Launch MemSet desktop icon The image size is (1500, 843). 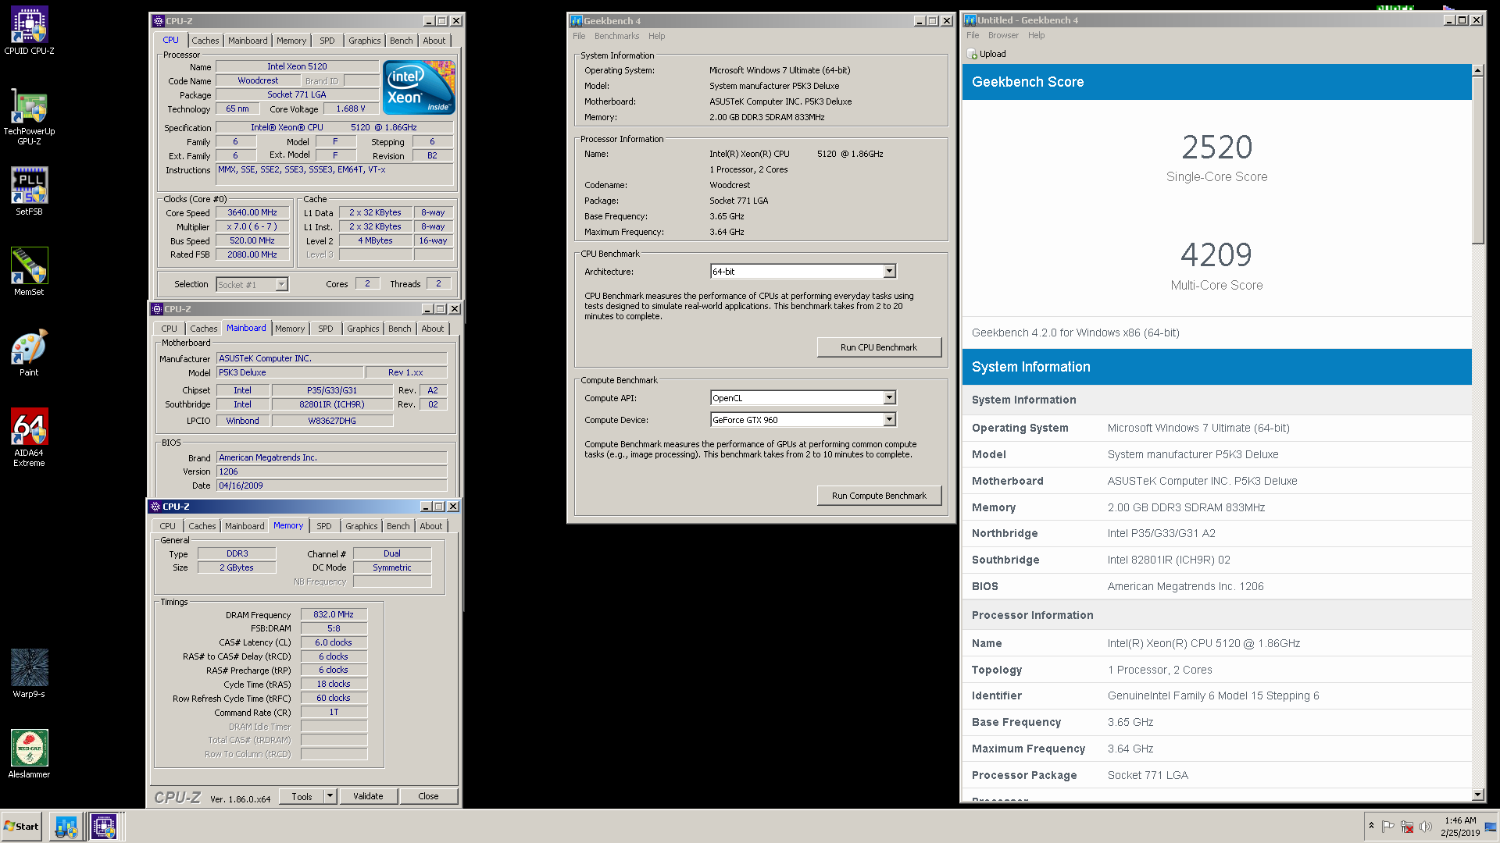click(x=29, y=272)
